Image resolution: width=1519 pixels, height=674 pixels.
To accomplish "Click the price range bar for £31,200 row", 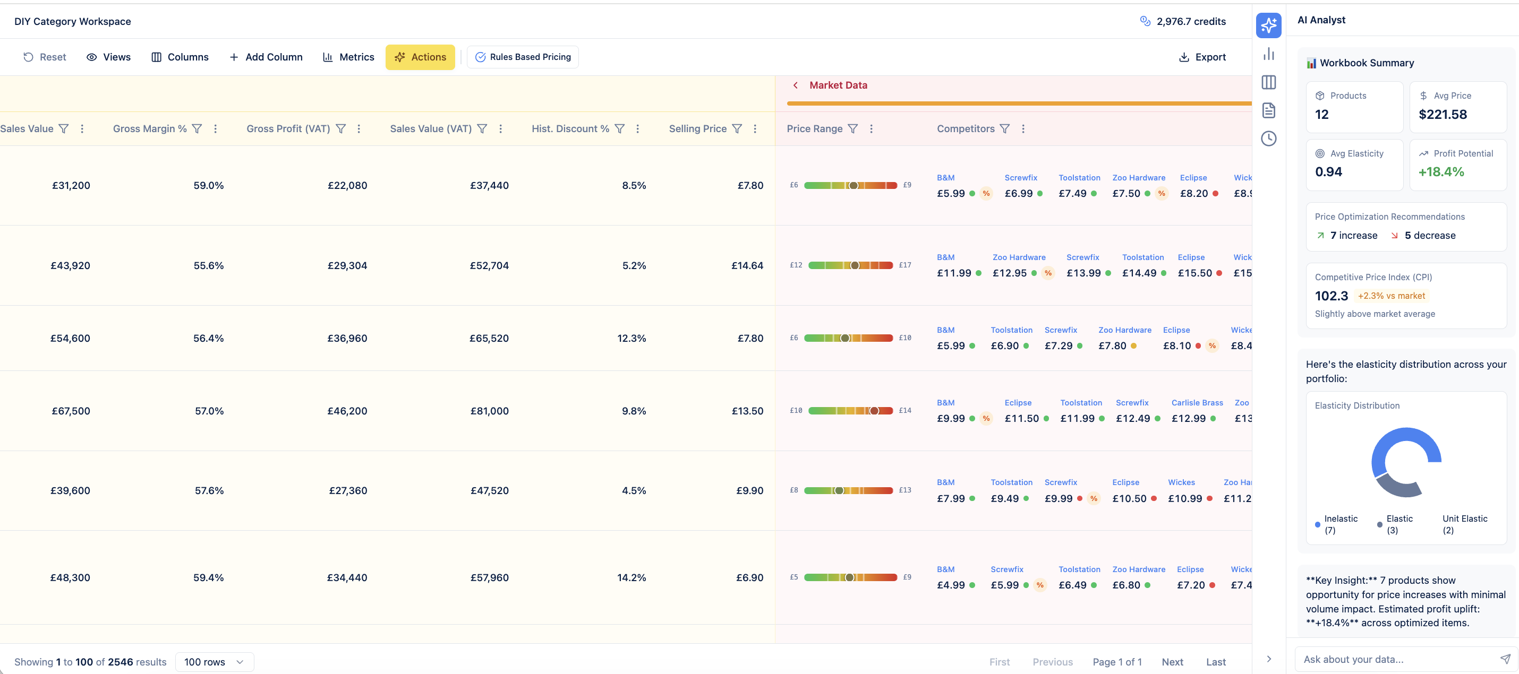I will coord(850,186).
